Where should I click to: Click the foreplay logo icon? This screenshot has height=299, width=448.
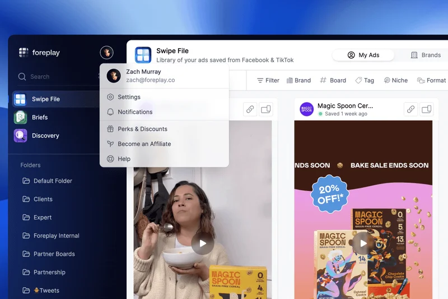(x=24, y=53)
